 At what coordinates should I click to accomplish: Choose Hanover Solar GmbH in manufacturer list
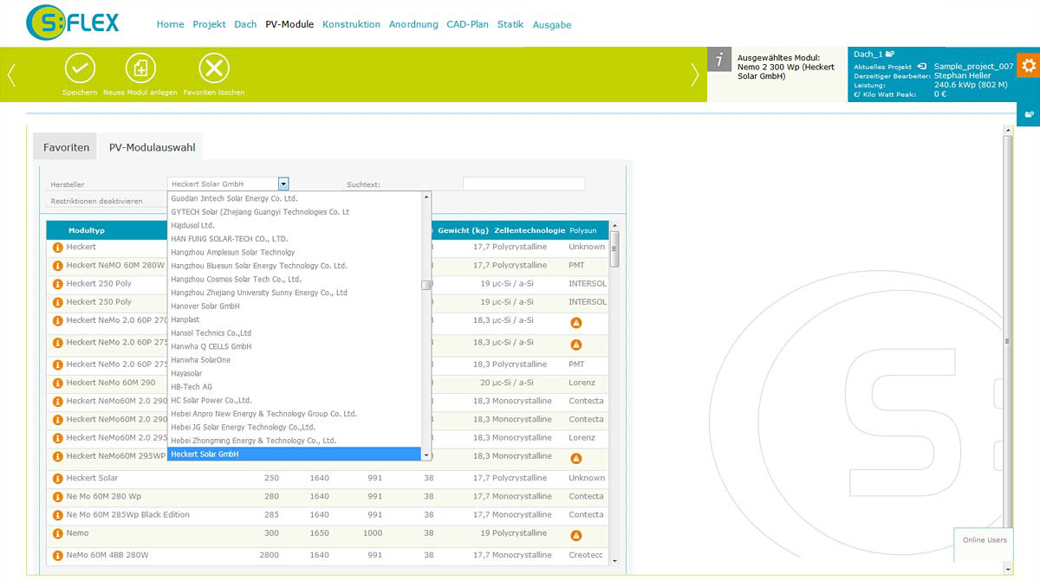pyautogui.click(x=205, y=306)
